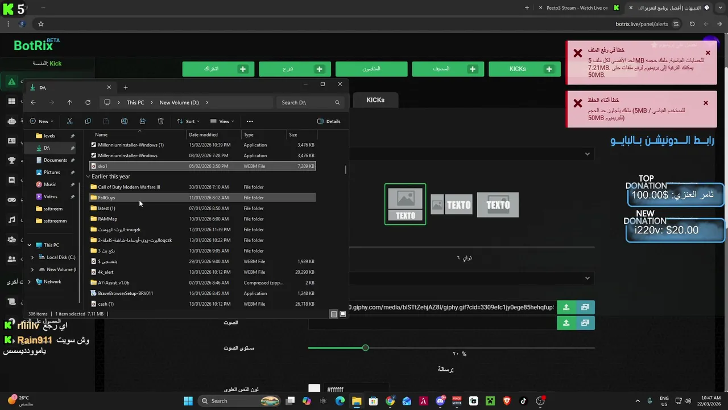Click the Rename icon in Explorer toolbar
The width and height of the screenshot is (728, 410).
click(x=124, y=121)
